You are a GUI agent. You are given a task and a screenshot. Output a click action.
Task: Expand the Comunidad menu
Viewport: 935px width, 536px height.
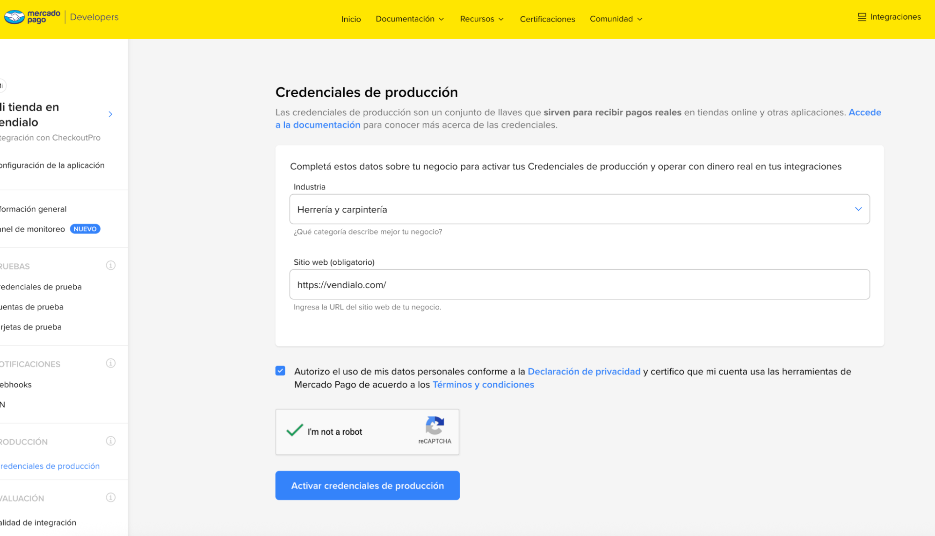[616, 19]
